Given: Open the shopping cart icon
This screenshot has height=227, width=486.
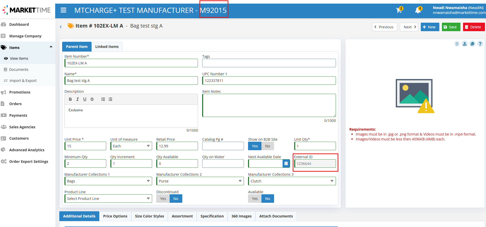Looking at the screenshot, I should coord(399,10).
